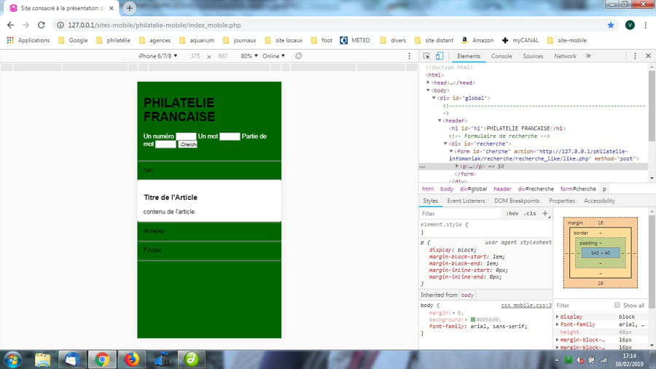This screenshot has width=656, height=369.
Task: Click the Styles filter field
Action: (460, 214)
